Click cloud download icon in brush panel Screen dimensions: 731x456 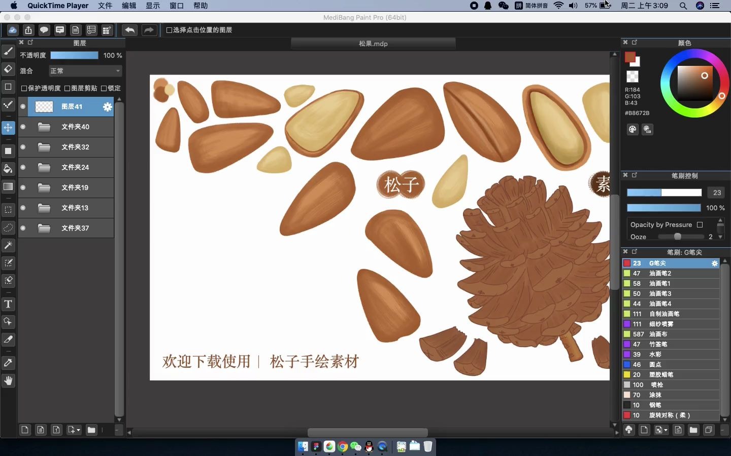[x=629, y=430]
